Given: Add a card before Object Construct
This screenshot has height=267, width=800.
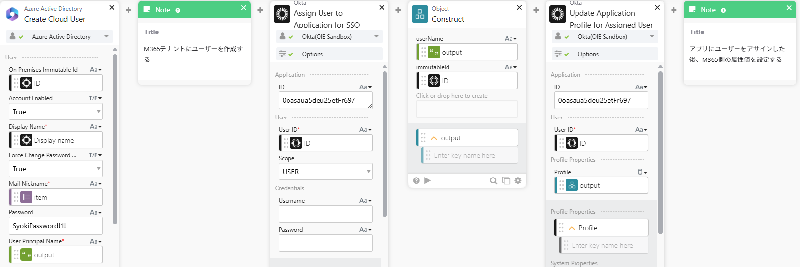Looking at the screenshot, I should coord(398,10).
